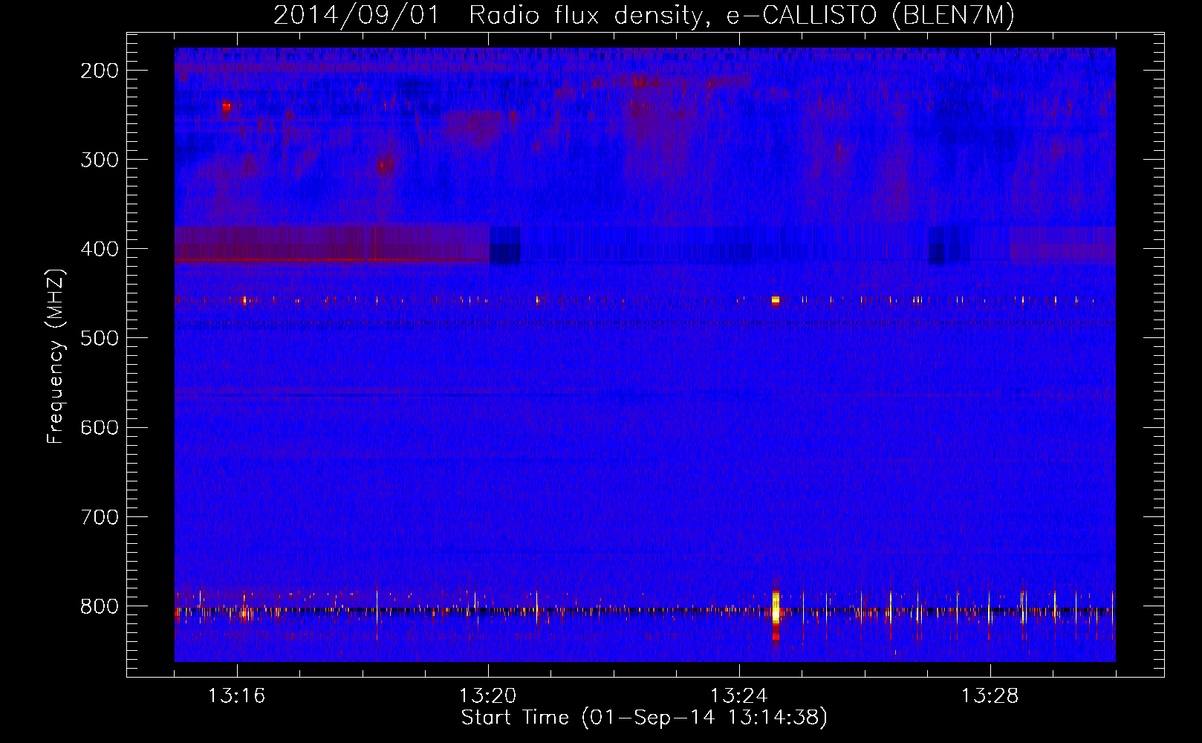Viewport: 1202px width, 743px height.
Task: Click the 700 frequency tick label
Action: click(x=100, y=516)
